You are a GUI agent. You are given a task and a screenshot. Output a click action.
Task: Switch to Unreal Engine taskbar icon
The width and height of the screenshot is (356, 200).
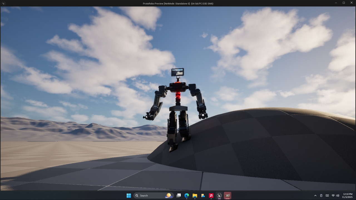tap(219, 196)
